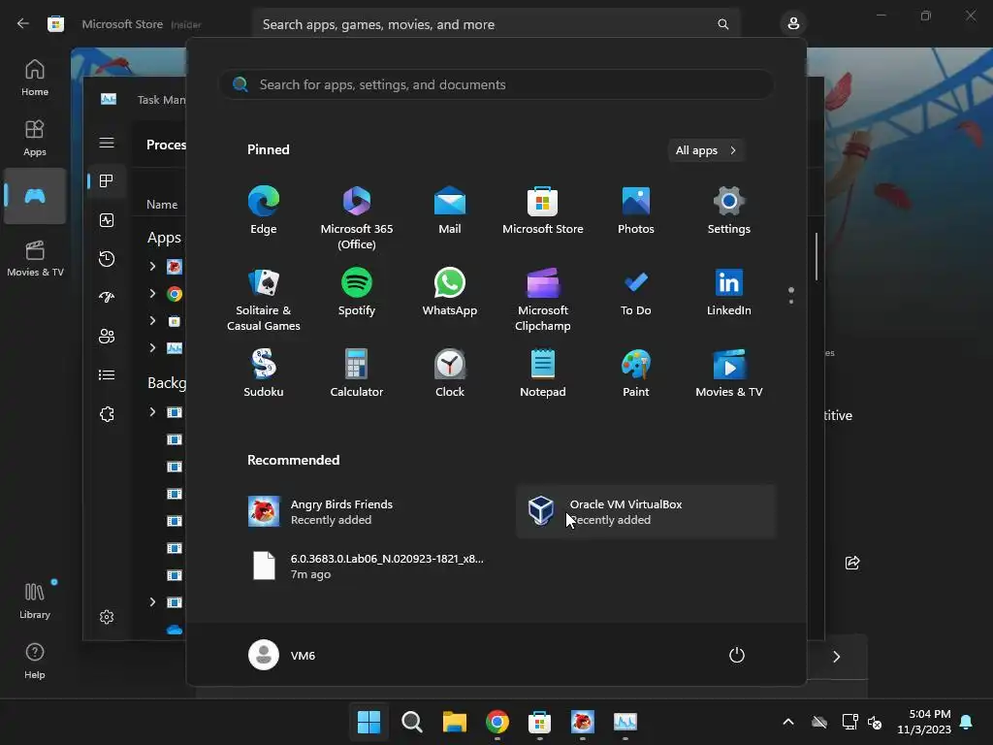Open Notepad from pinned apps
The image size is (993, 745).
tap(543, 373)
